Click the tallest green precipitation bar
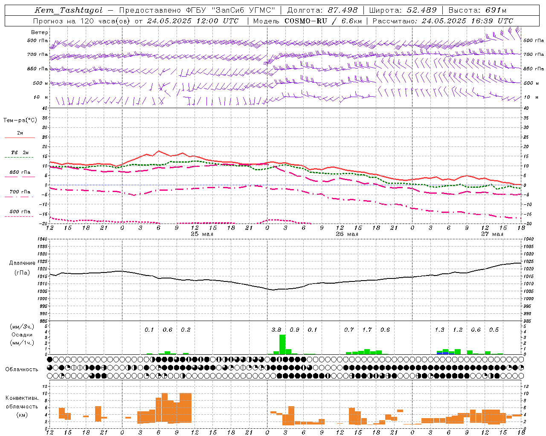The width and height of the screenshot is (546, 436). 282,344
